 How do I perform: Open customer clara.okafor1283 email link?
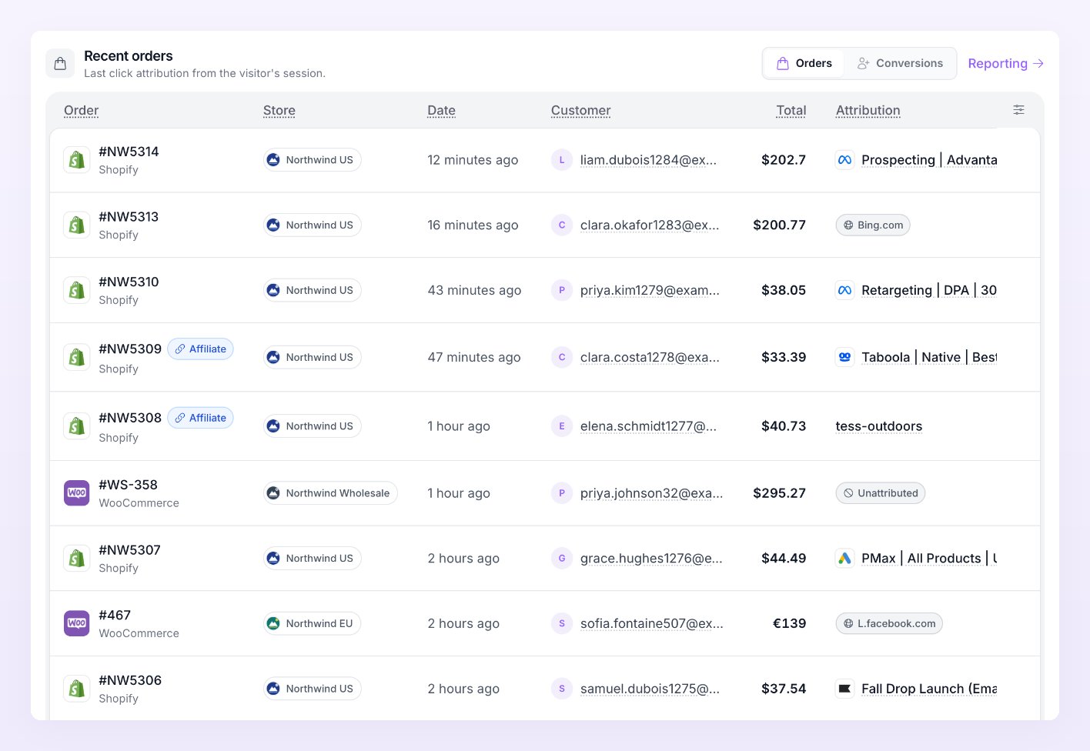(x=650, y=225)
